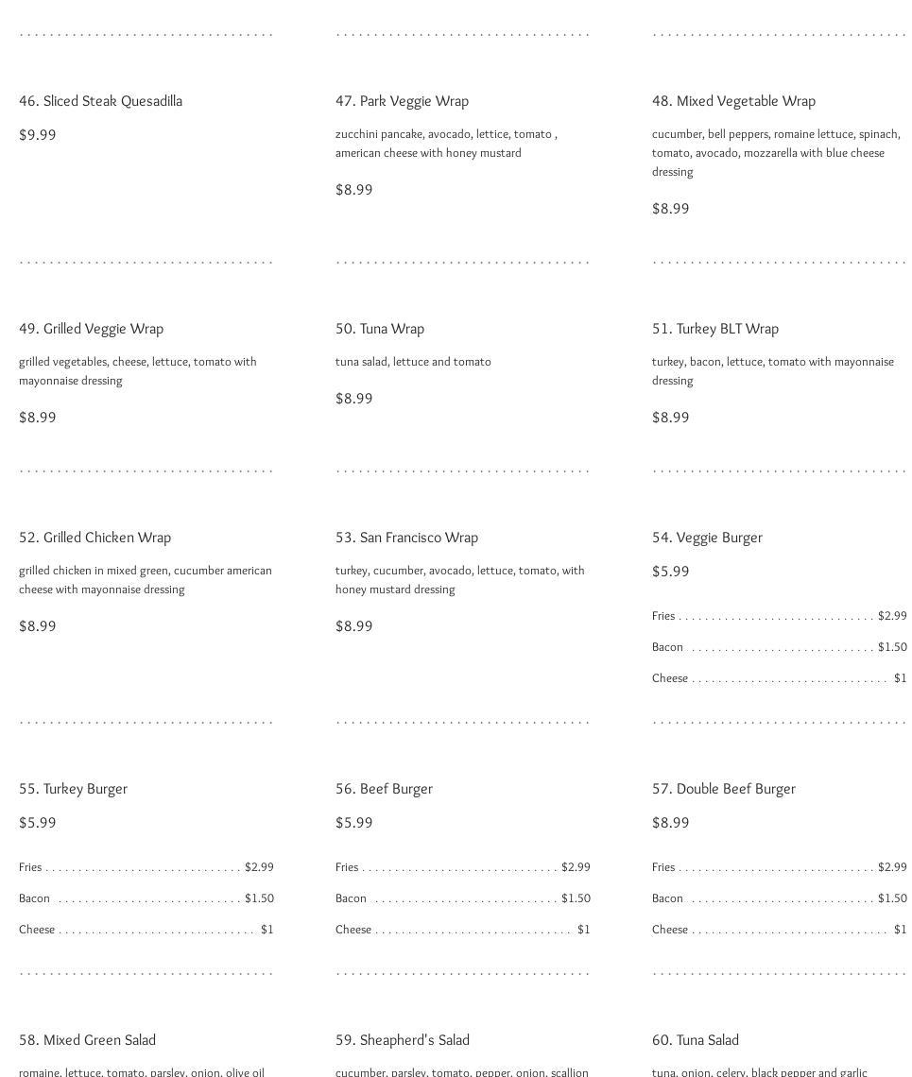Viewport: 912px width, 1077px height.
Task: Click the $9.99 Sliced Steak Quesadilla price
Action: tap(38, 135)
